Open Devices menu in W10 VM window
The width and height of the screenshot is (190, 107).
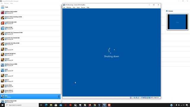tap(83, 7)
